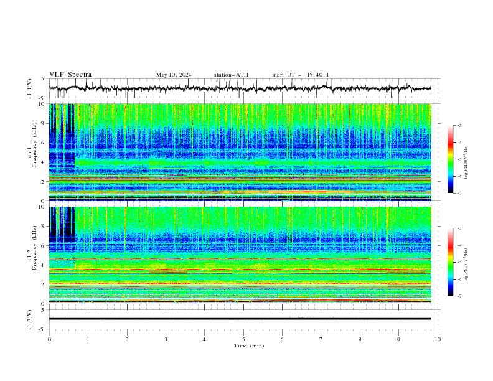
Task: Click the ch.1 voltage waveform trace
Action: coord(240,88)
